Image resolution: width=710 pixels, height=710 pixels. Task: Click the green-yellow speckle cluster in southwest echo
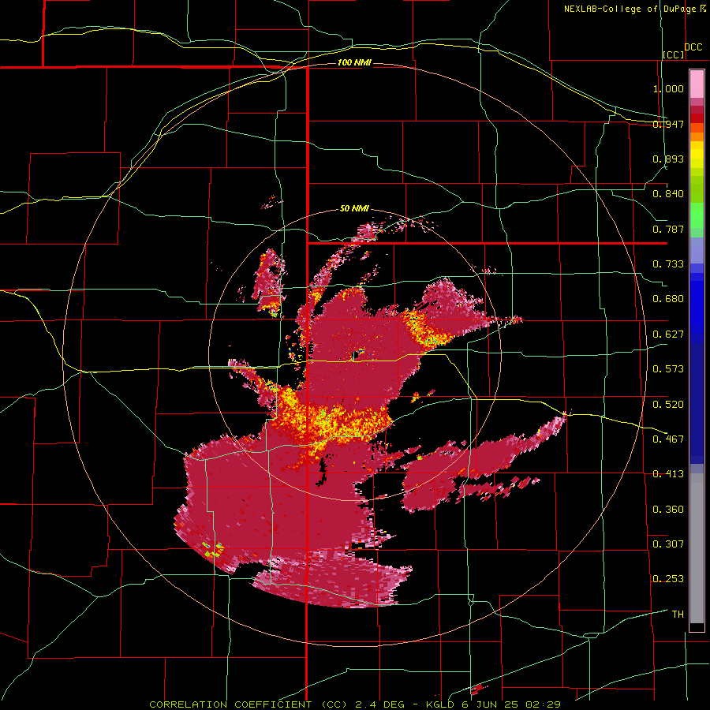pos(213,549)
